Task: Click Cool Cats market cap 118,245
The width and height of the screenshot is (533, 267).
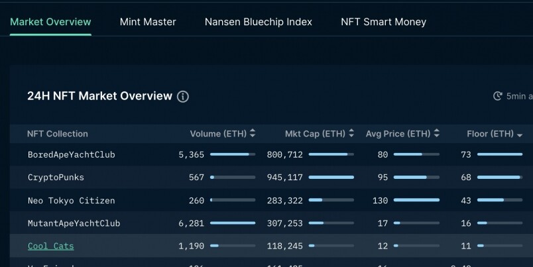Action: [x=285, y=246]
